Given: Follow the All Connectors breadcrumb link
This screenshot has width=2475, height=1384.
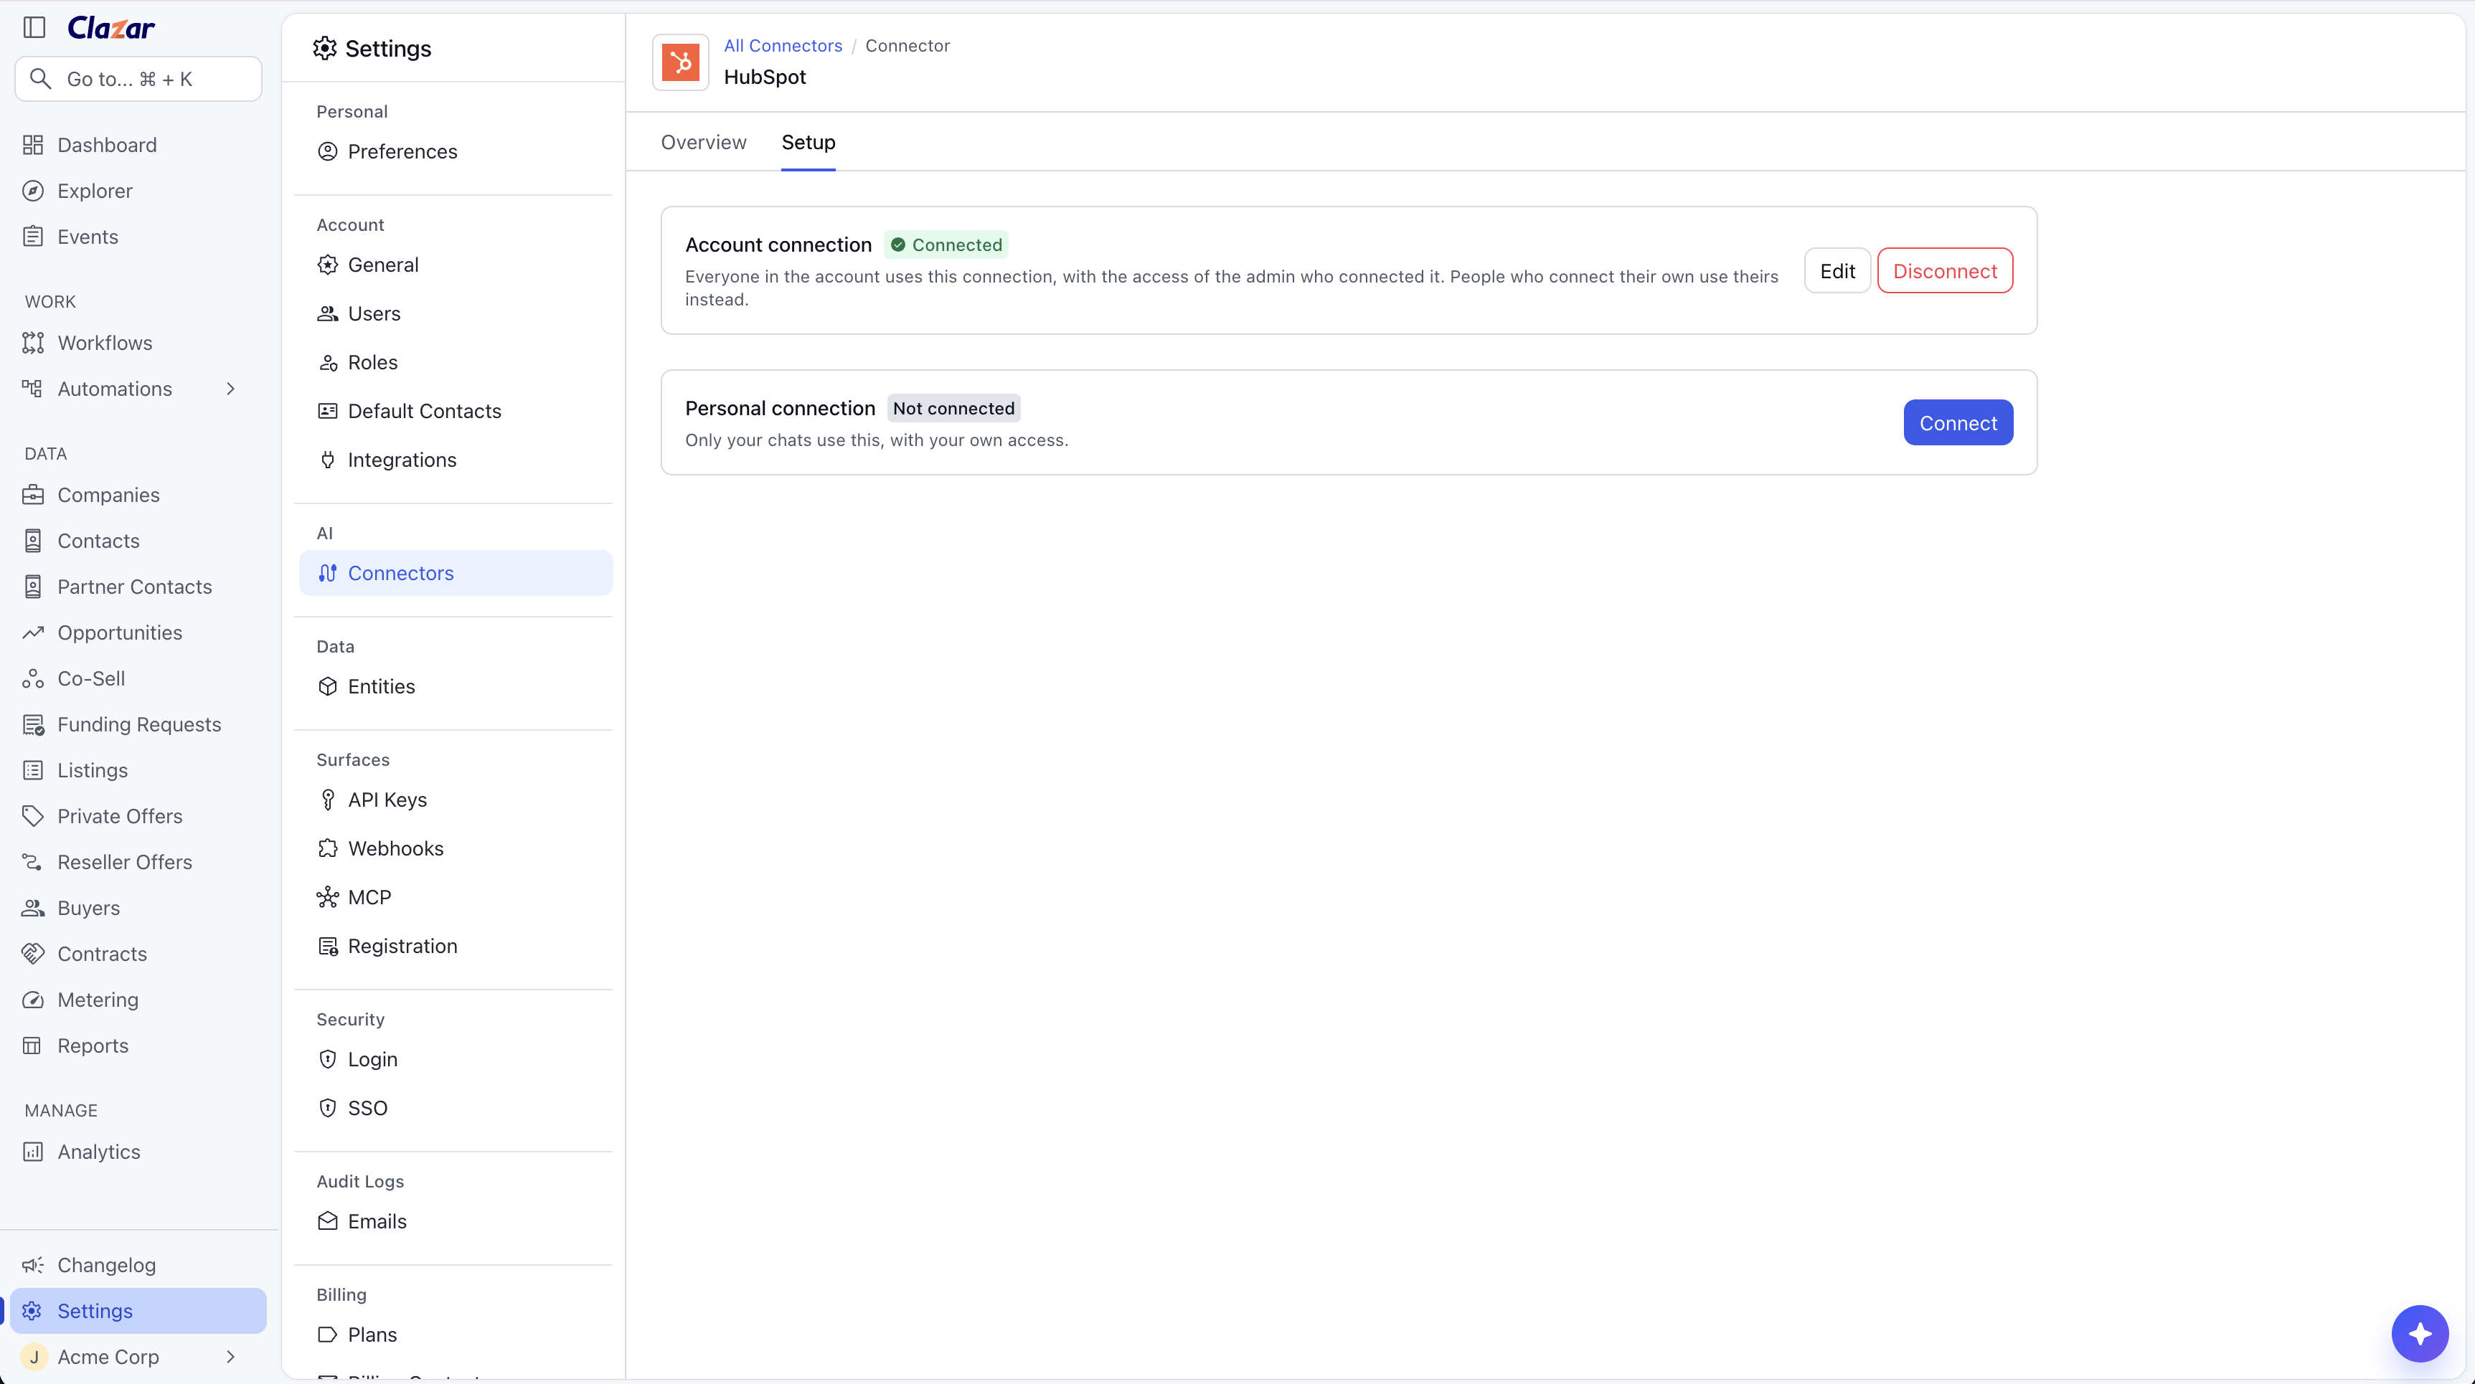Looking at the screenshot, I should [x=783, y=46].
